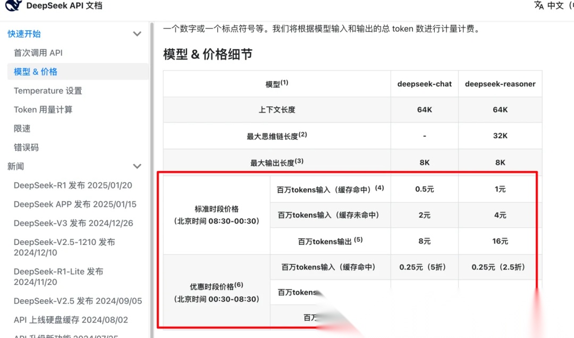Screen dimensions: 574x338
Task: Open Token 用量计算 page
Action: pyautogui.click(x=43, y=109)
